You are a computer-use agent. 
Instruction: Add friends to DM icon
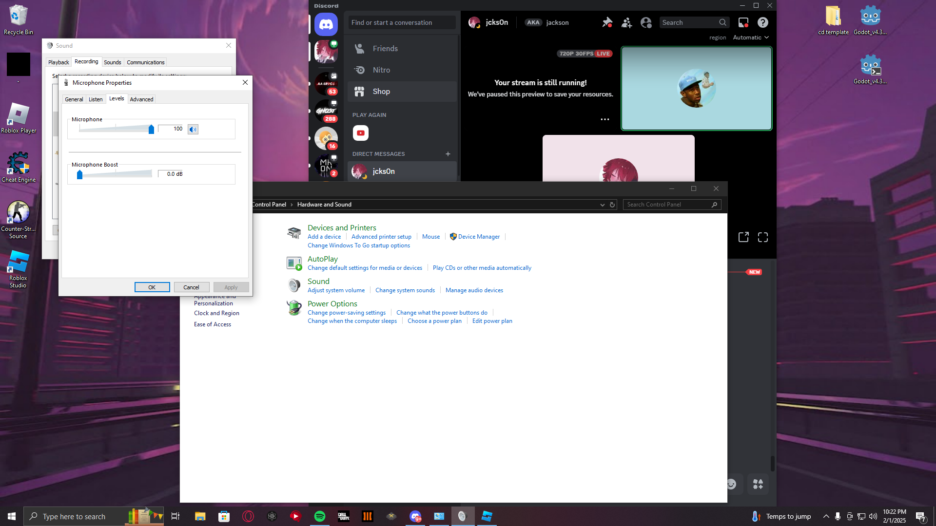[626, 22]
